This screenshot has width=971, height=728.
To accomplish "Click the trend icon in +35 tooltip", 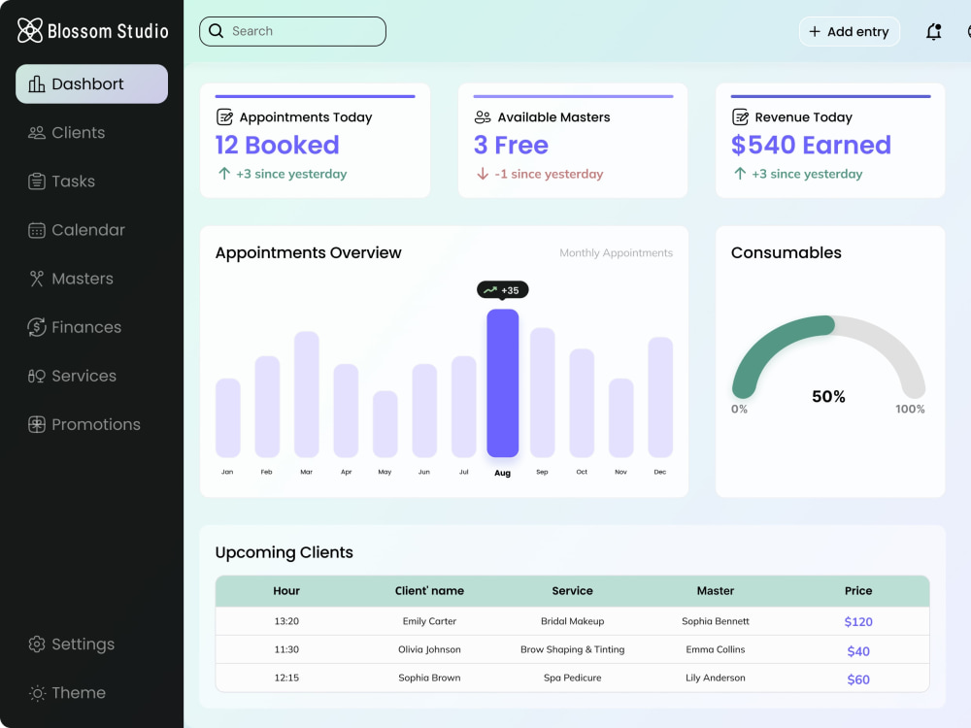I will tap(490, 289).
